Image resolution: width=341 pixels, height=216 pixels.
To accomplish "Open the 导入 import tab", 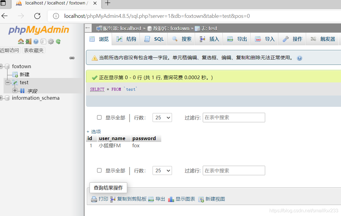I will pos(265,39).
